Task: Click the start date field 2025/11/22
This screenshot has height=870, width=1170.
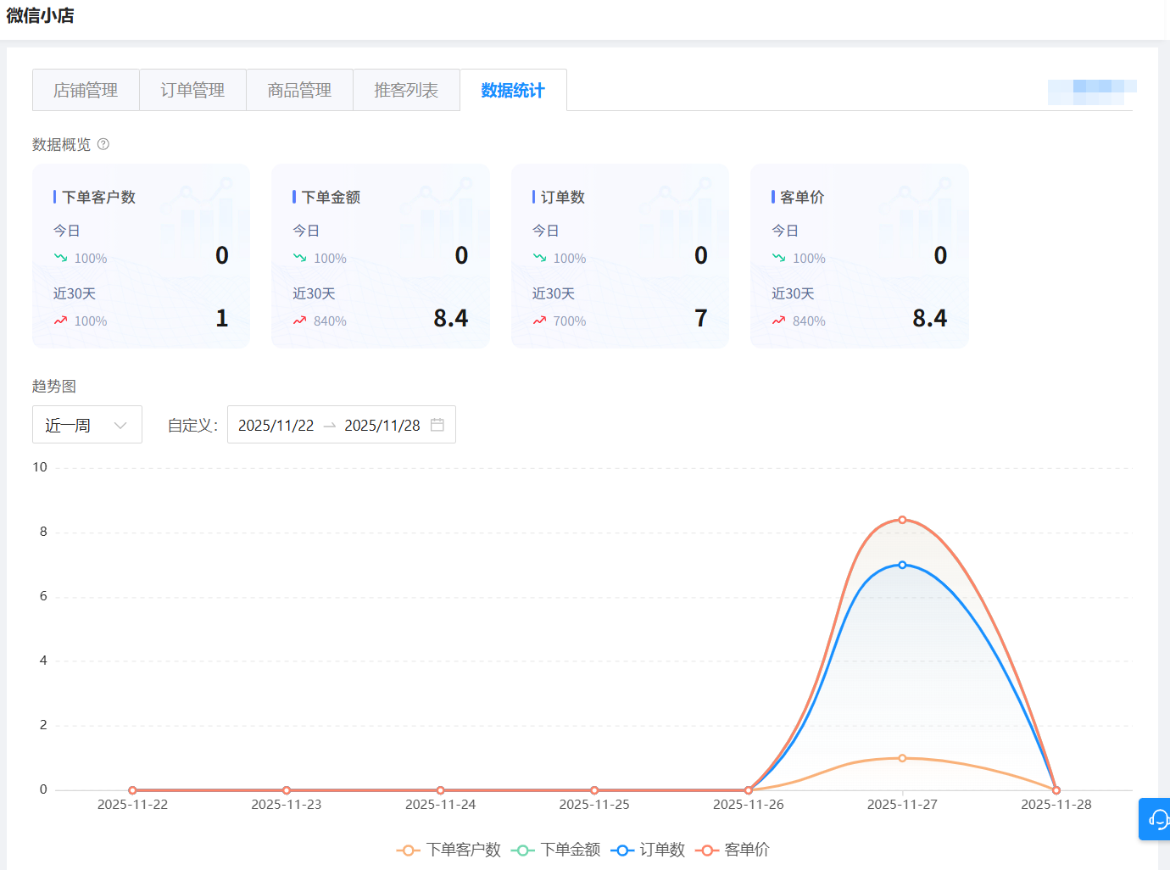Action: pos(276,425)
